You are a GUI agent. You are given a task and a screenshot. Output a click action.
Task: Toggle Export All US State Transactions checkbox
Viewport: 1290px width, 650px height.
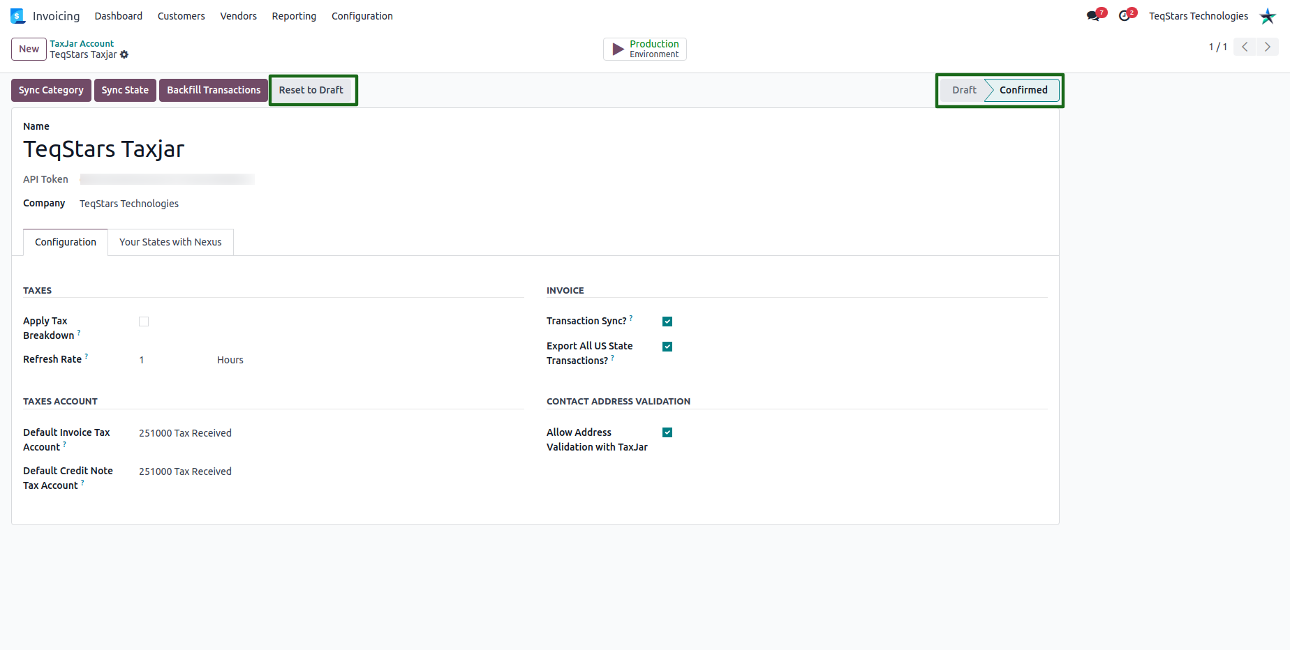pyautogui.click(x=667, y=347)
